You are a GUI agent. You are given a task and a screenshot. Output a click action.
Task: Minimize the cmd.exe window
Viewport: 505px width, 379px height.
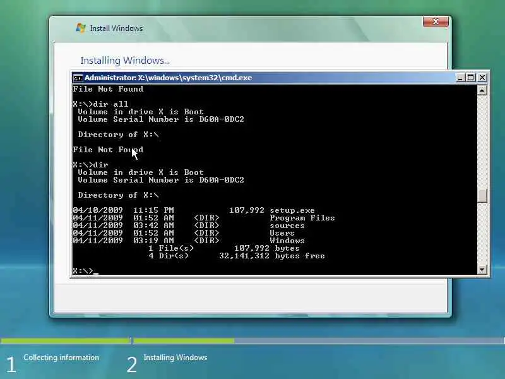[x=460, y=78]
